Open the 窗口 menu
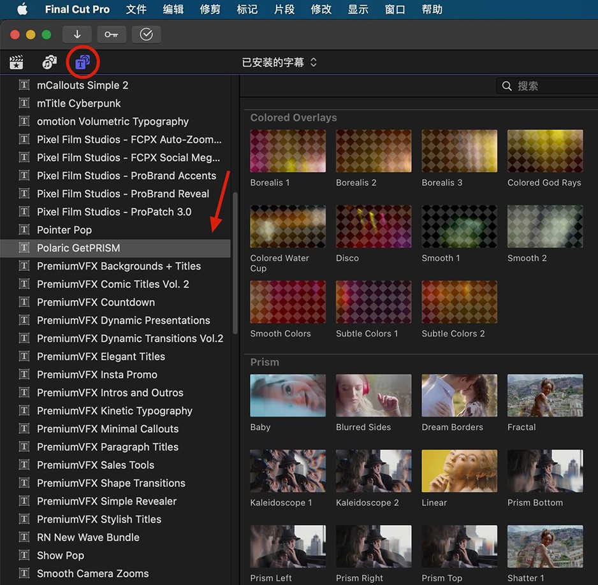Viewport: 598px width, 585px height. [395, 10]
